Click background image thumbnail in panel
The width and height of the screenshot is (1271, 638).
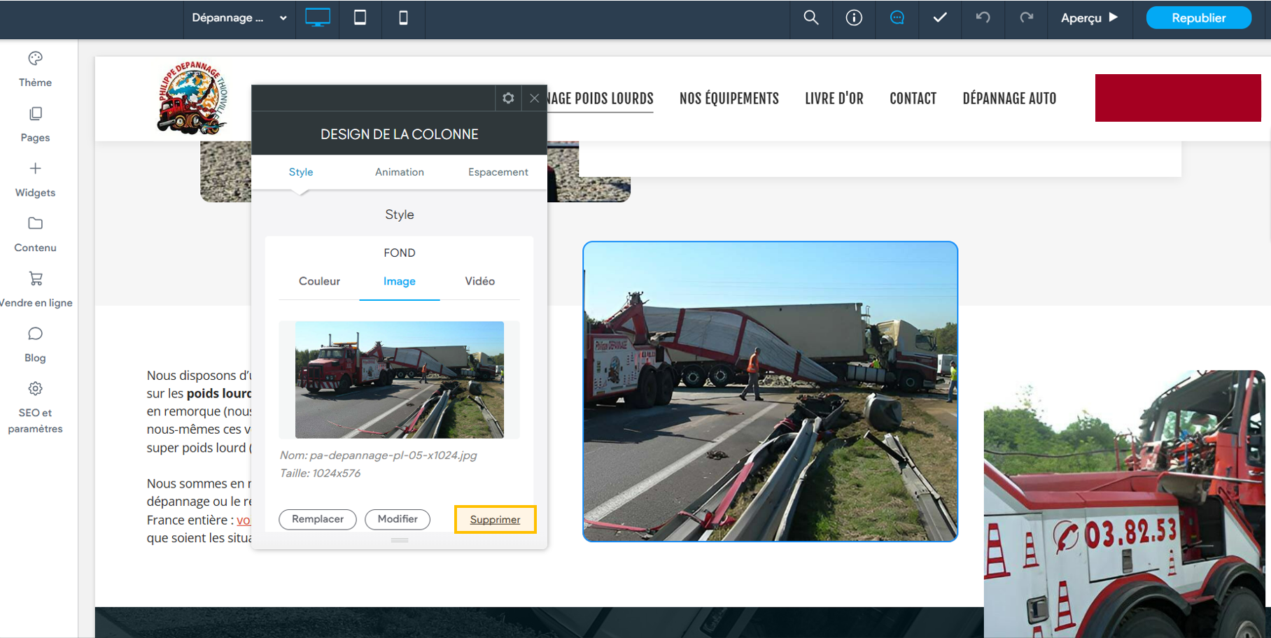(400, 380)
